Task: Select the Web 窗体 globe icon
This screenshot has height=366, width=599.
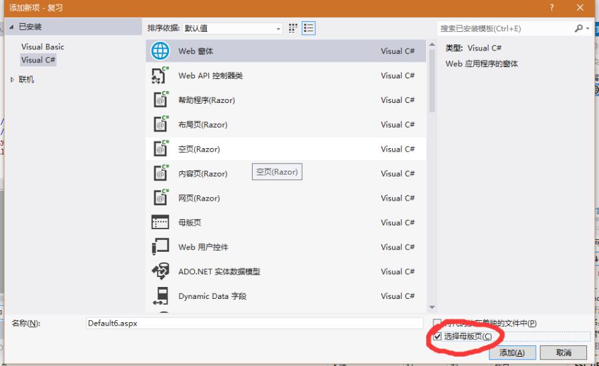Action: pos(160,50)
